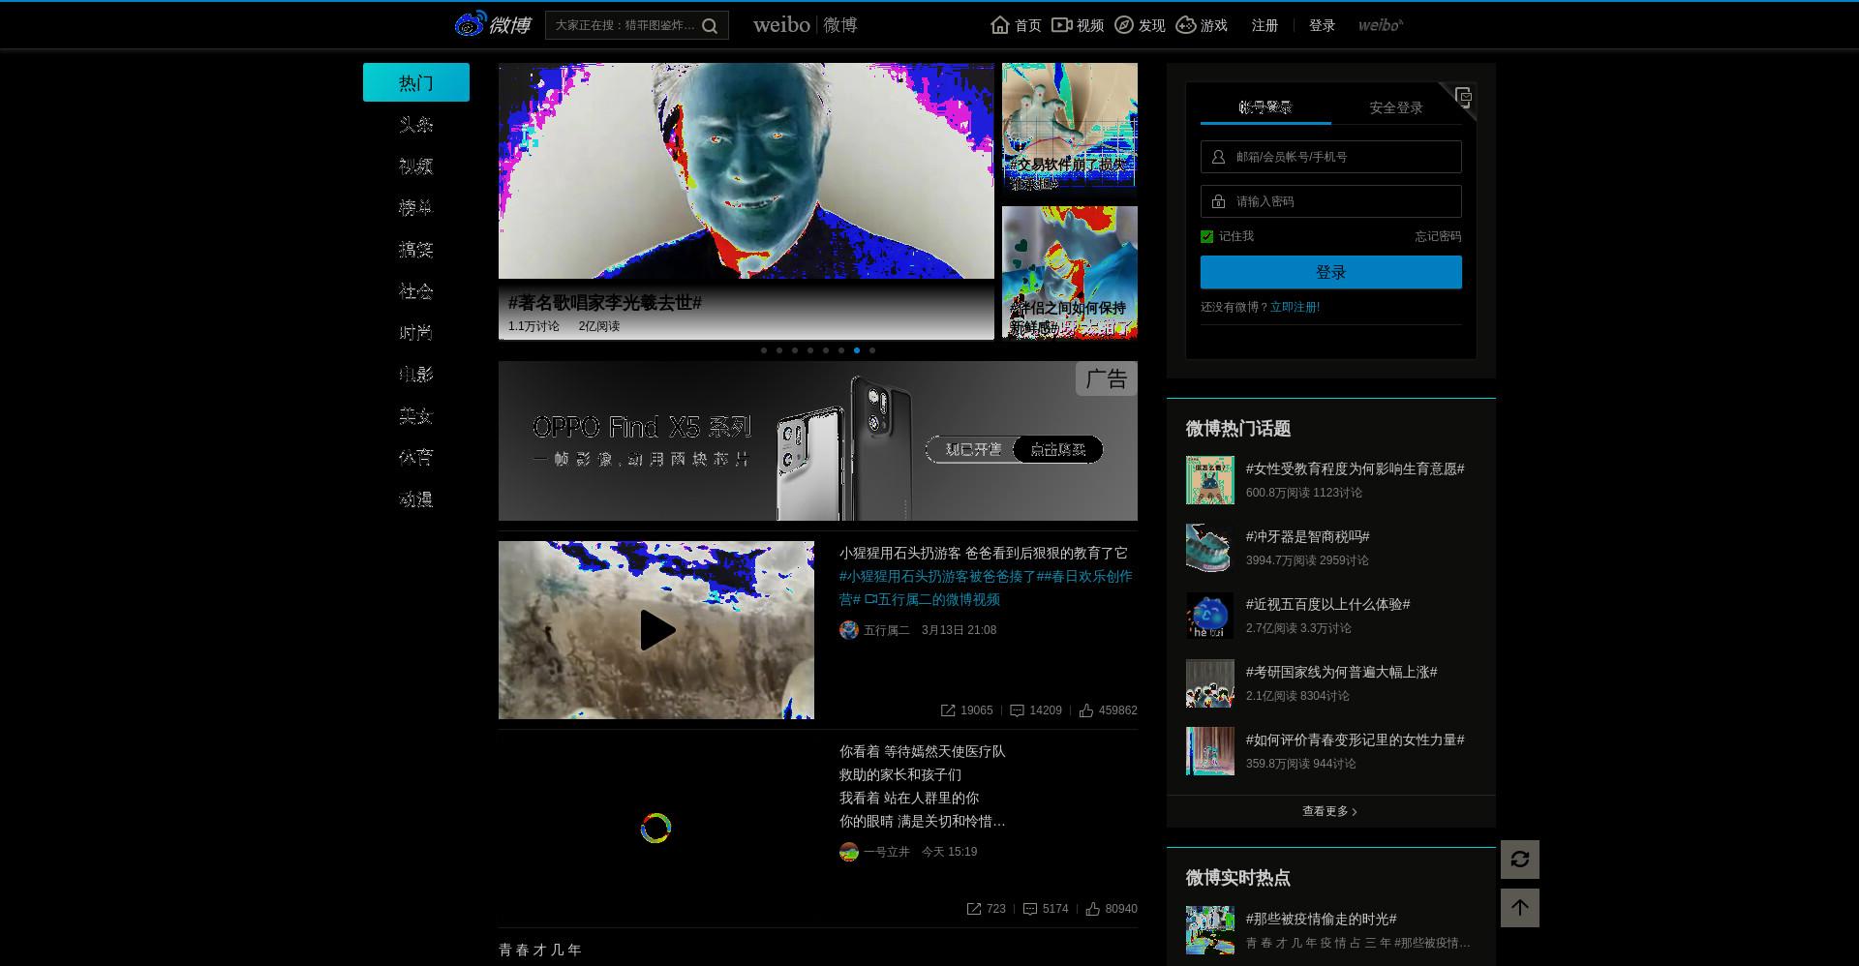Select the 头条 category
Image resolution: width=1859 pixels, height=966 pixels.
[416, 124]
